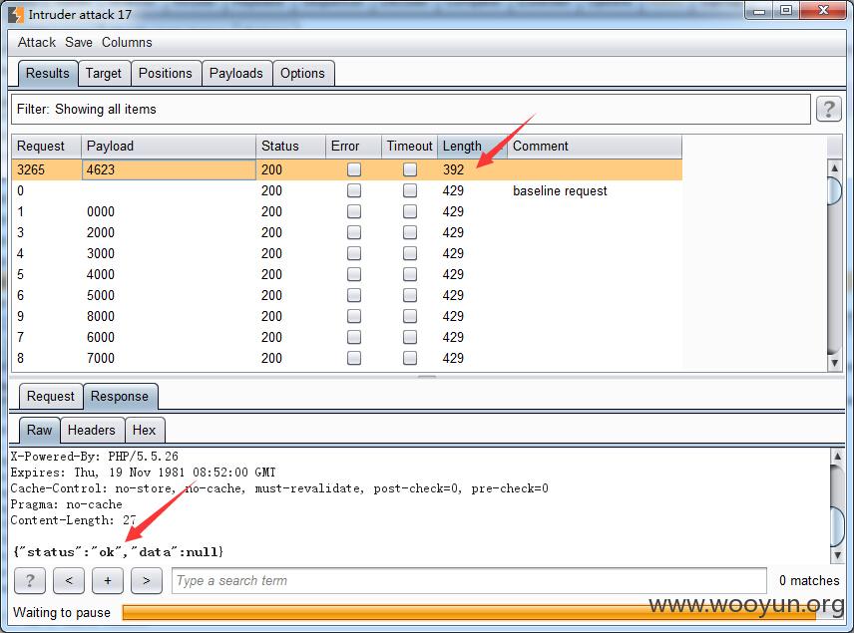Screen dimensions: 854x633
Task: Switch to the Positions tab
Action: click(x=166, y=74)
